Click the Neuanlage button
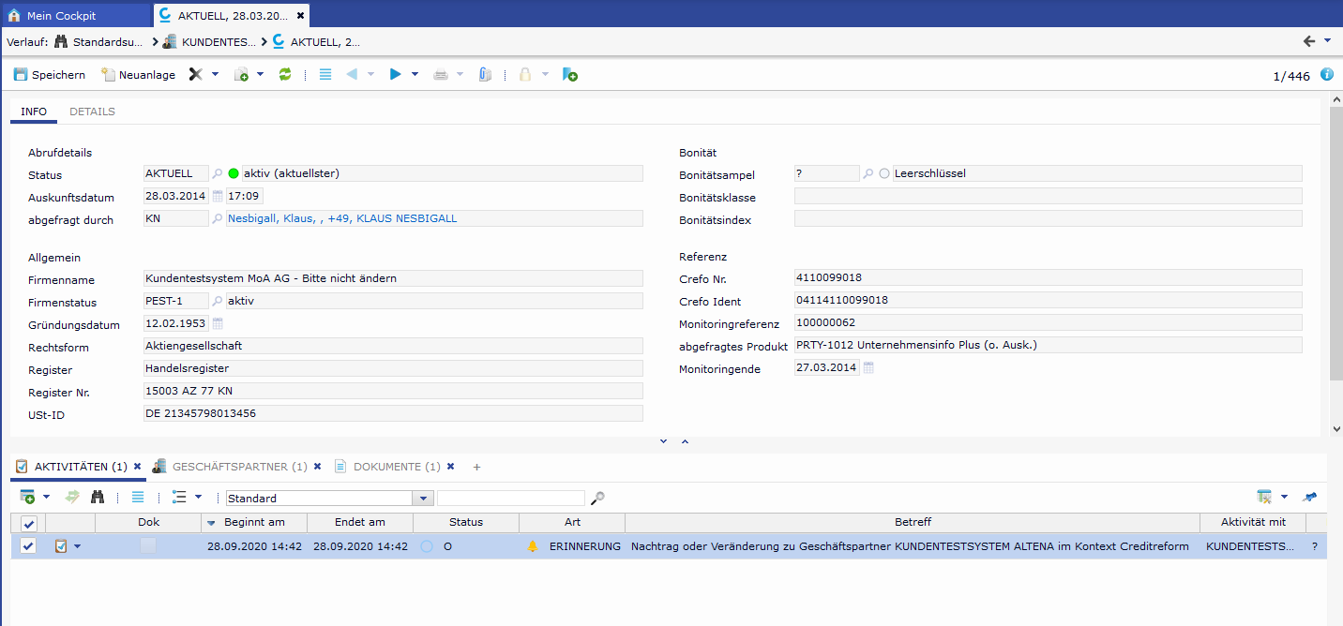 (x=138, y=75)
